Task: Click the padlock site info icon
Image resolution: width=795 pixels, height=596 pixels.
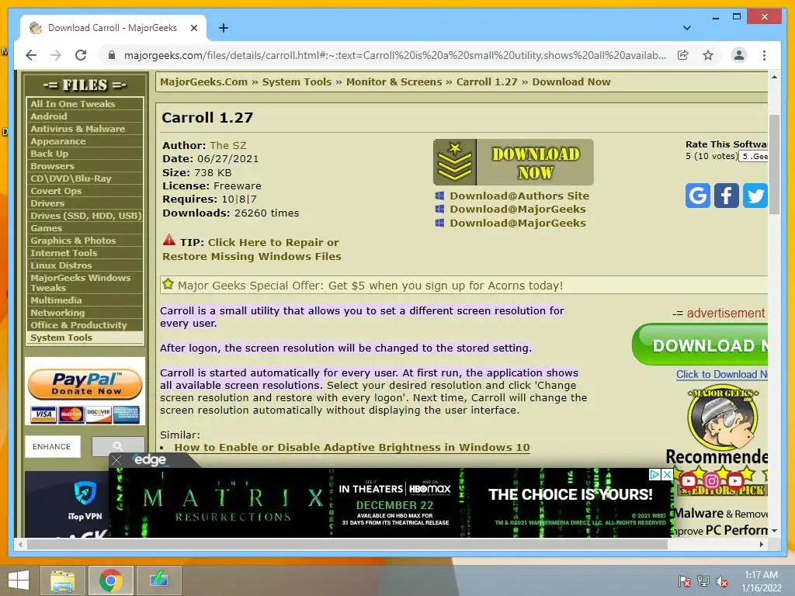Action: [x=112, y=55]
